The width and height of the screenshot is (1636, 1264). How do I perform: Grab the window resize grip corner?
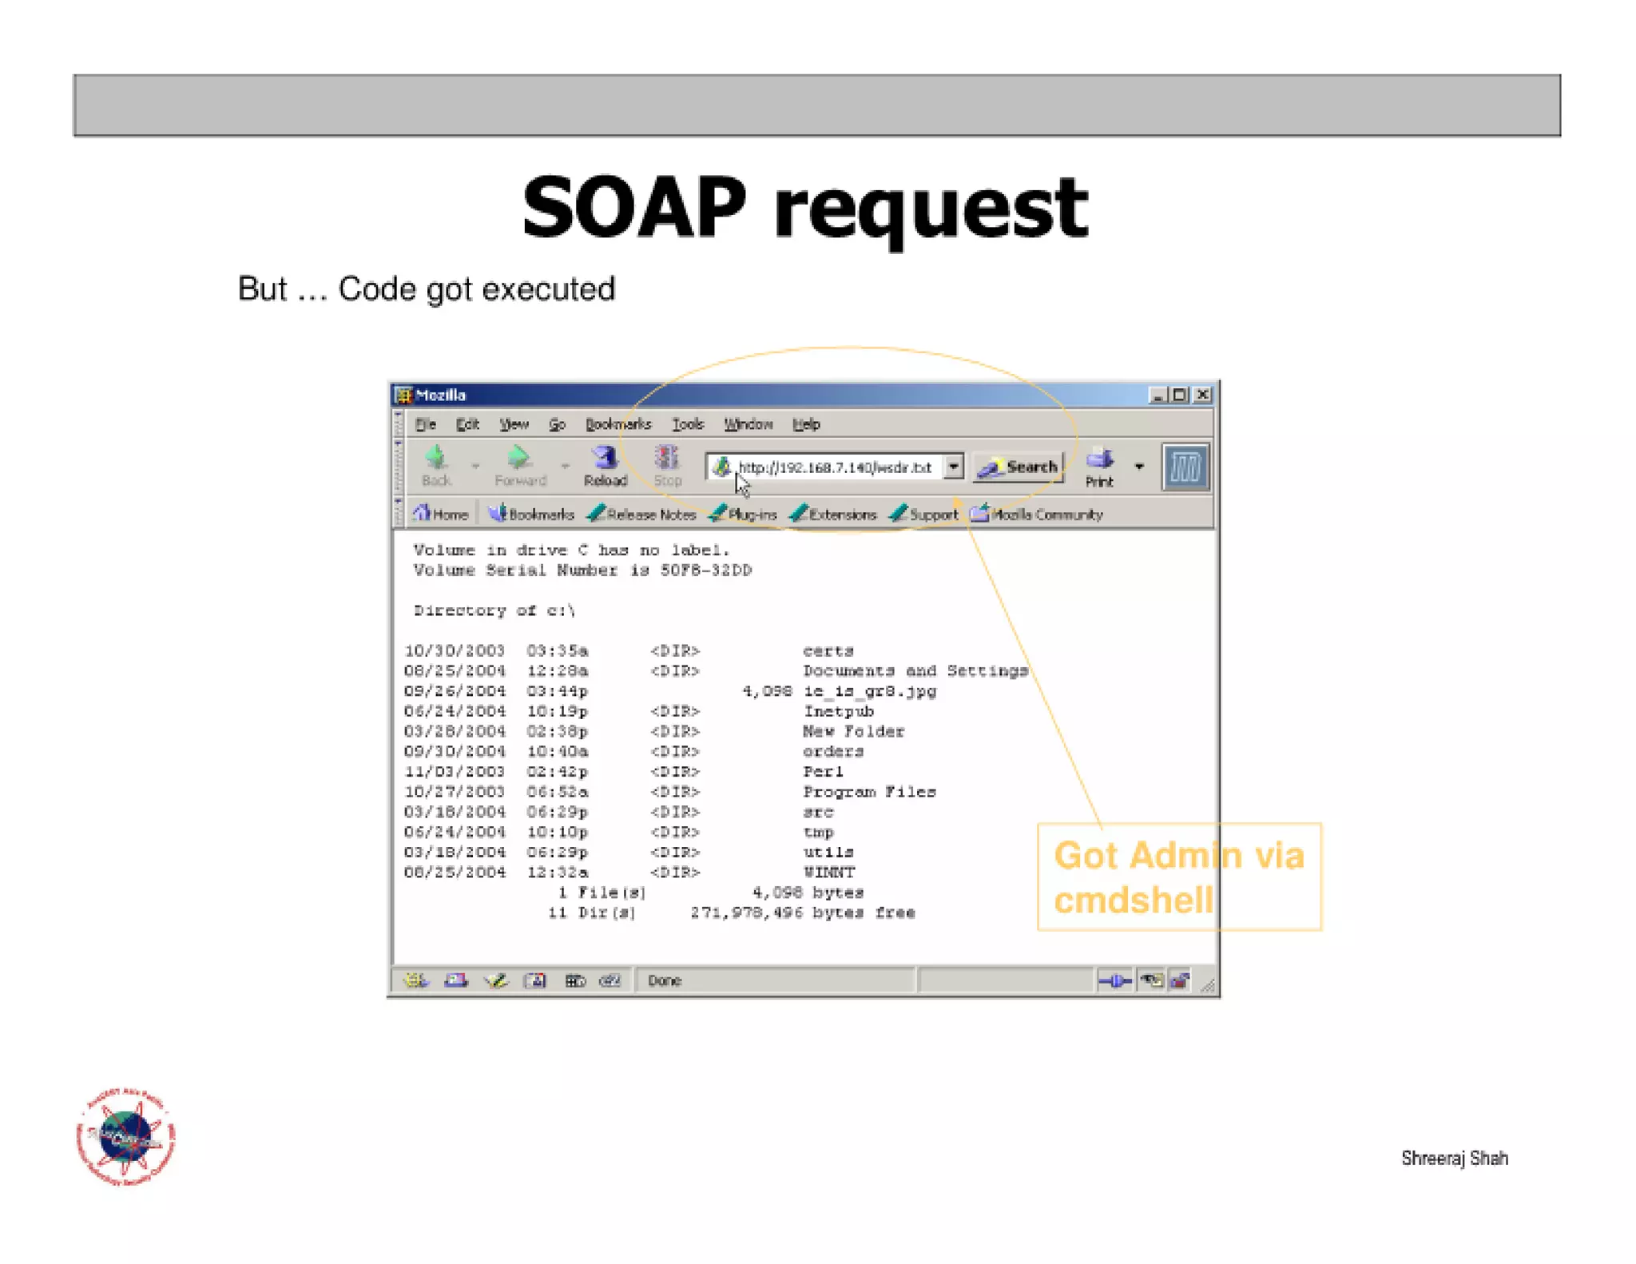click(1207, 987)
